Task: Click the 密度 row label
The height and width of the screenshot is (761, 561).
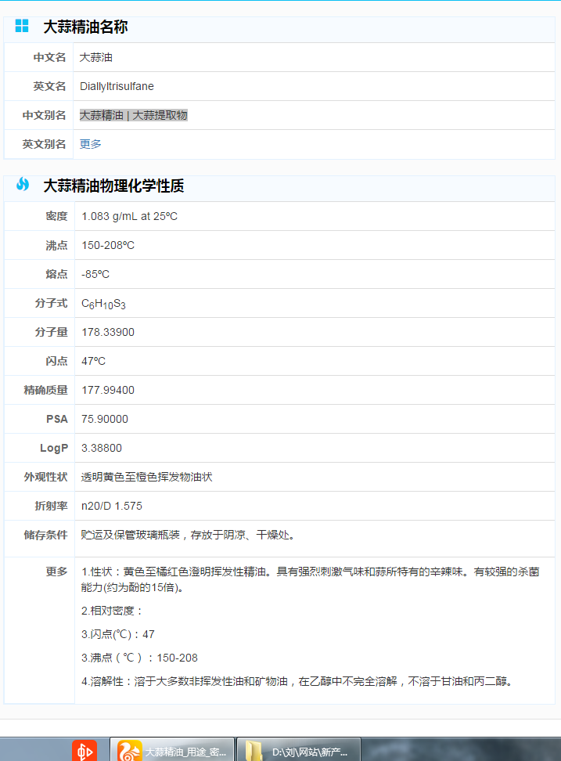Action: pos(57,216)
